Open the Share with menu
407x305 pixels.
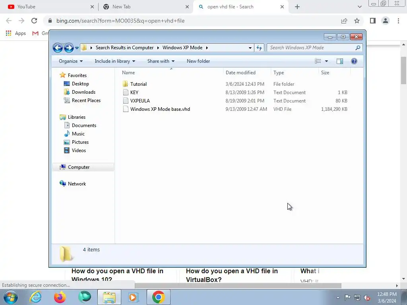(x=161, y=61)
